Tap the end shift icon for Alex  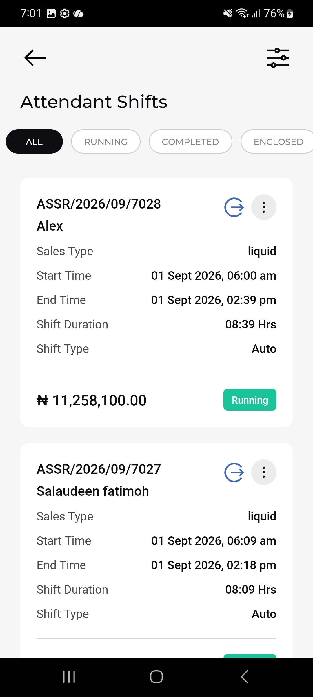234,207
